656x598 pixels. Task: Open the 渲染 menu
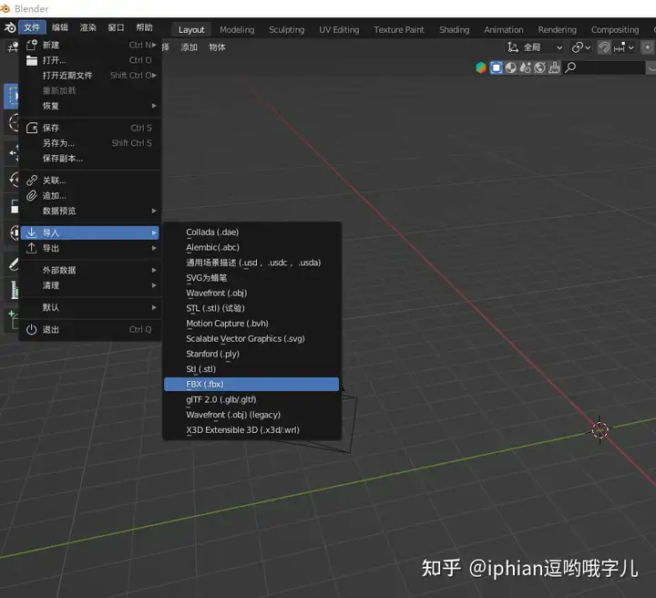87,27
